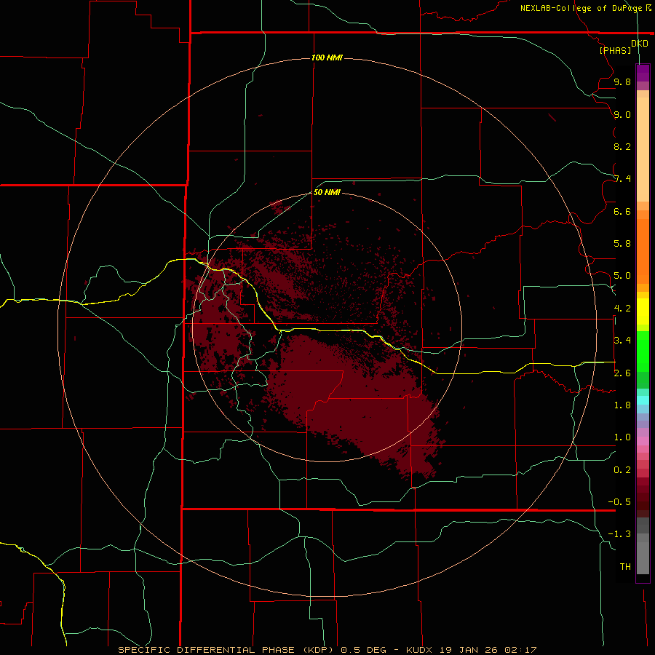Screen dimensions: 655x655
Task: Click the NEXLAB-College of DuPage credit text
Action: [x=581, y=8]
